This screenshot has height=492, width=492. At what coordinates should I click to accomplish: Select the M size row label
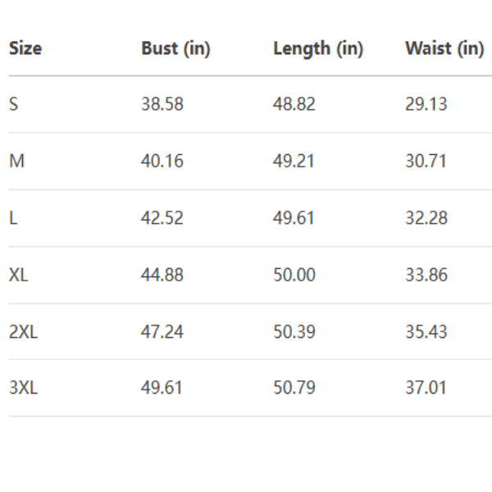[16, 161]
